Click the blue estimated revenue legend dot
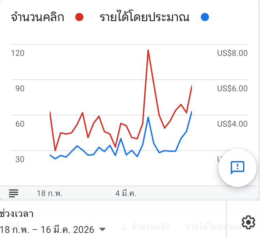The width and height of the screenshot is (260, 238). click(x=205, y=17)
